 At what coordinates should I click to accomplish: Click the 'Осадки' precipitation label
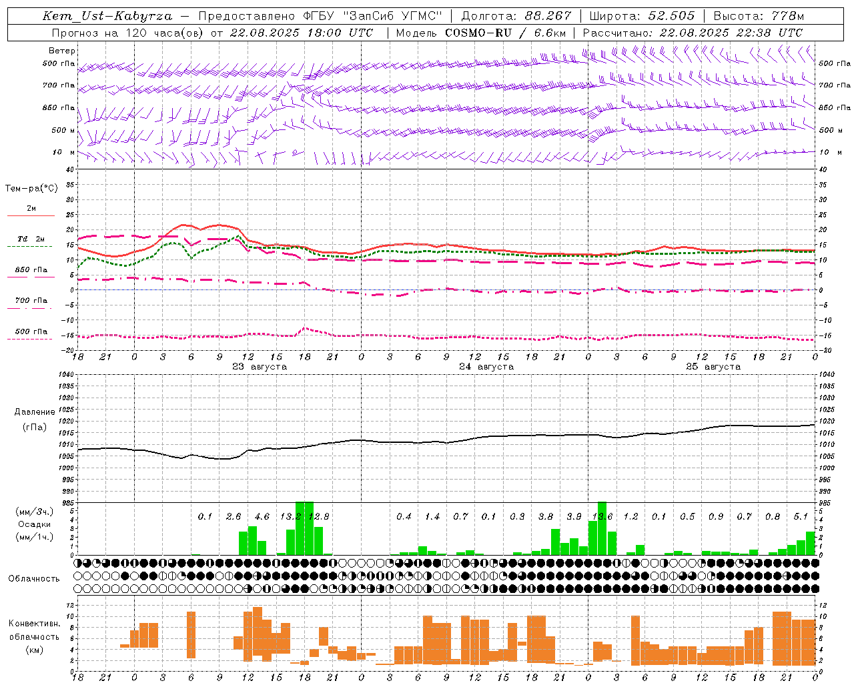pyautogui.click(x=34, y=524)
